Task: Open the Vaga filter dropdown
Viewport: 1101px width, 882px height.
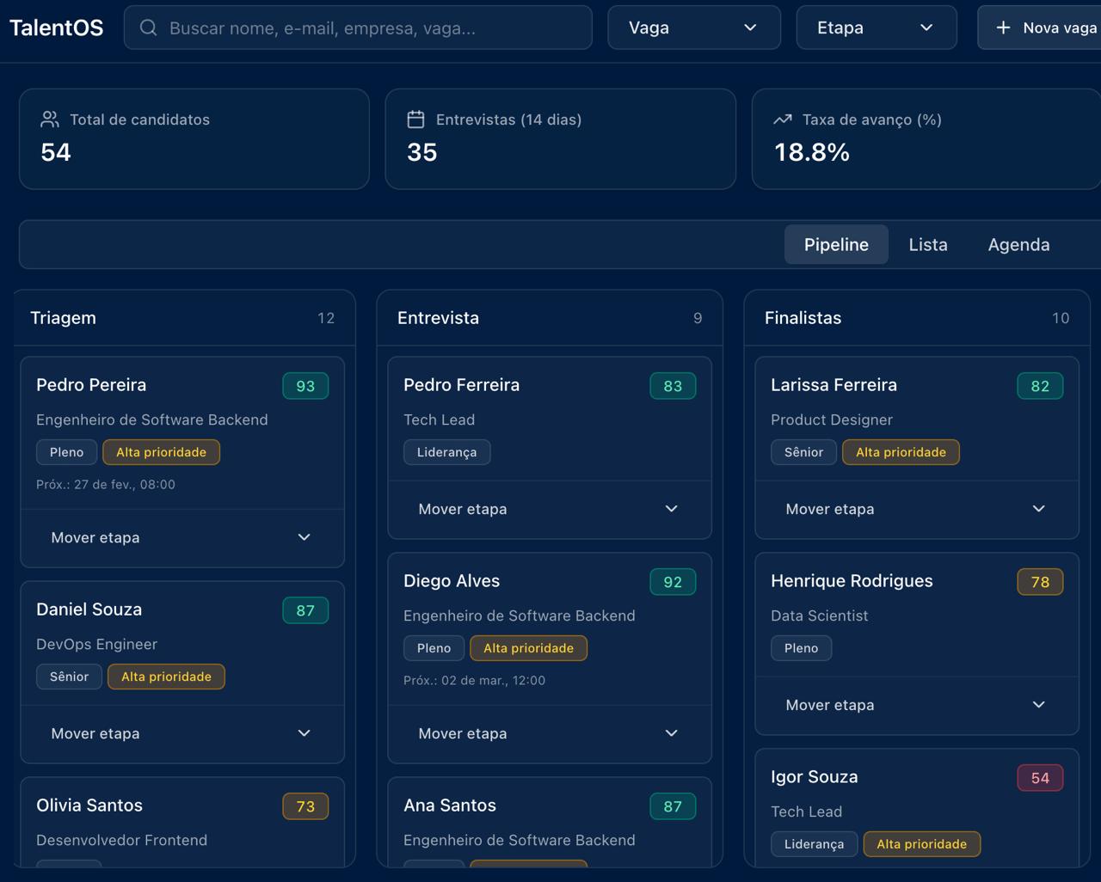Action: coord(693,28)
